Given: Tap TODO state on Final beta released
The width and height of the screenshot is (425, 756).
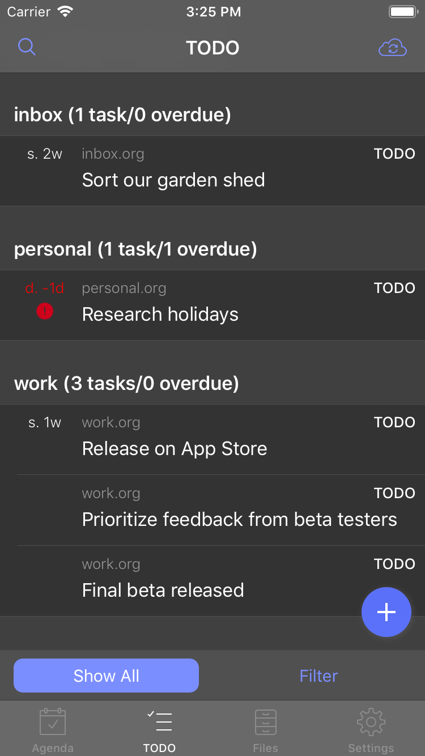Looking at the screenshot, I should pyautogui.click(x=394, y=564).
